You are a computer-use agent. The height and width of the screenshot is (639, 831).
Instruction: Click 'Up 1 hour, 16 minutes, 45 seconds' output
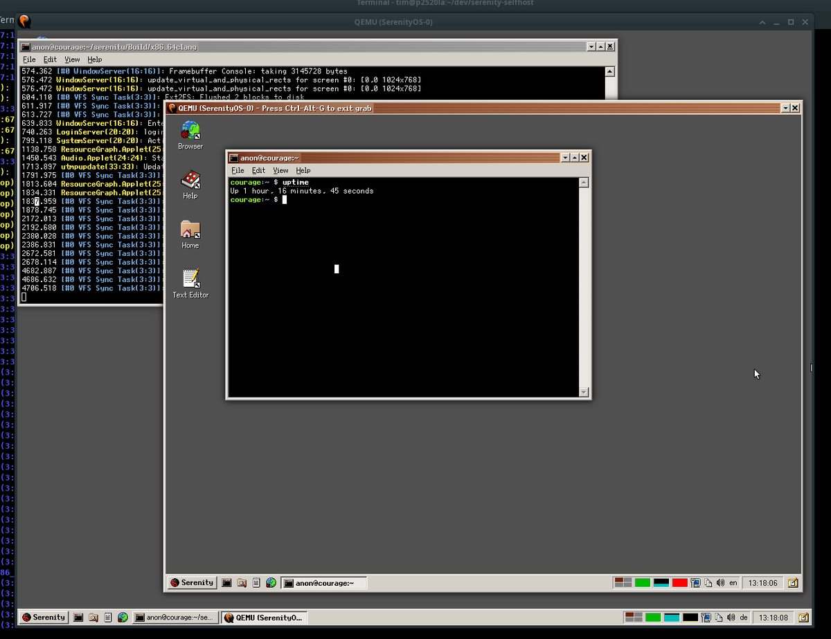[302, 191]
